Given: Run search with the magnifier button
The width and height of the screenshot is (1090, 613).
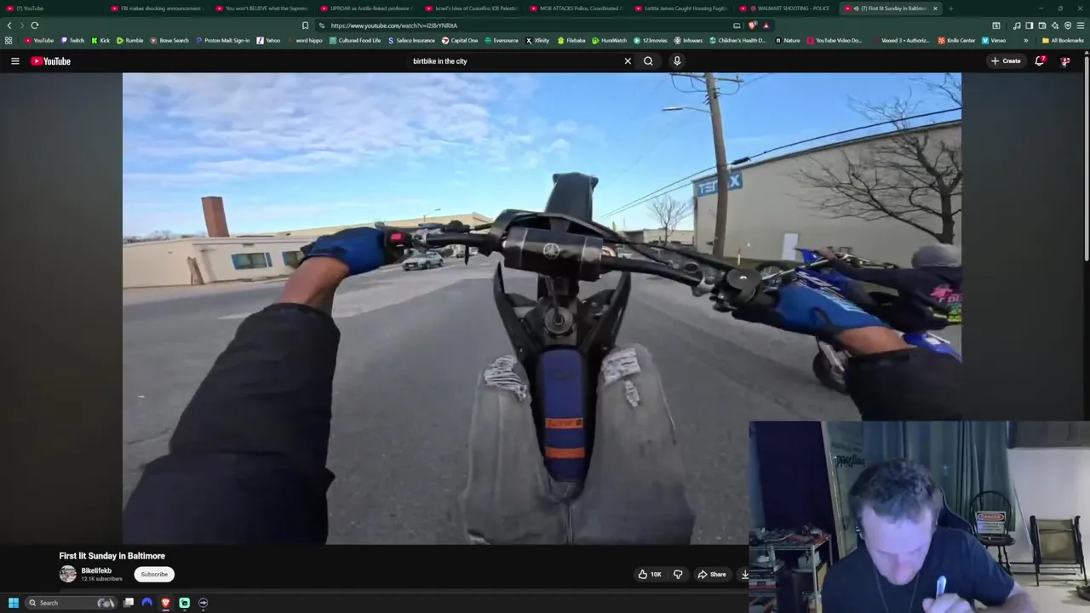Looking at the screenshot, I should [648, 61].
